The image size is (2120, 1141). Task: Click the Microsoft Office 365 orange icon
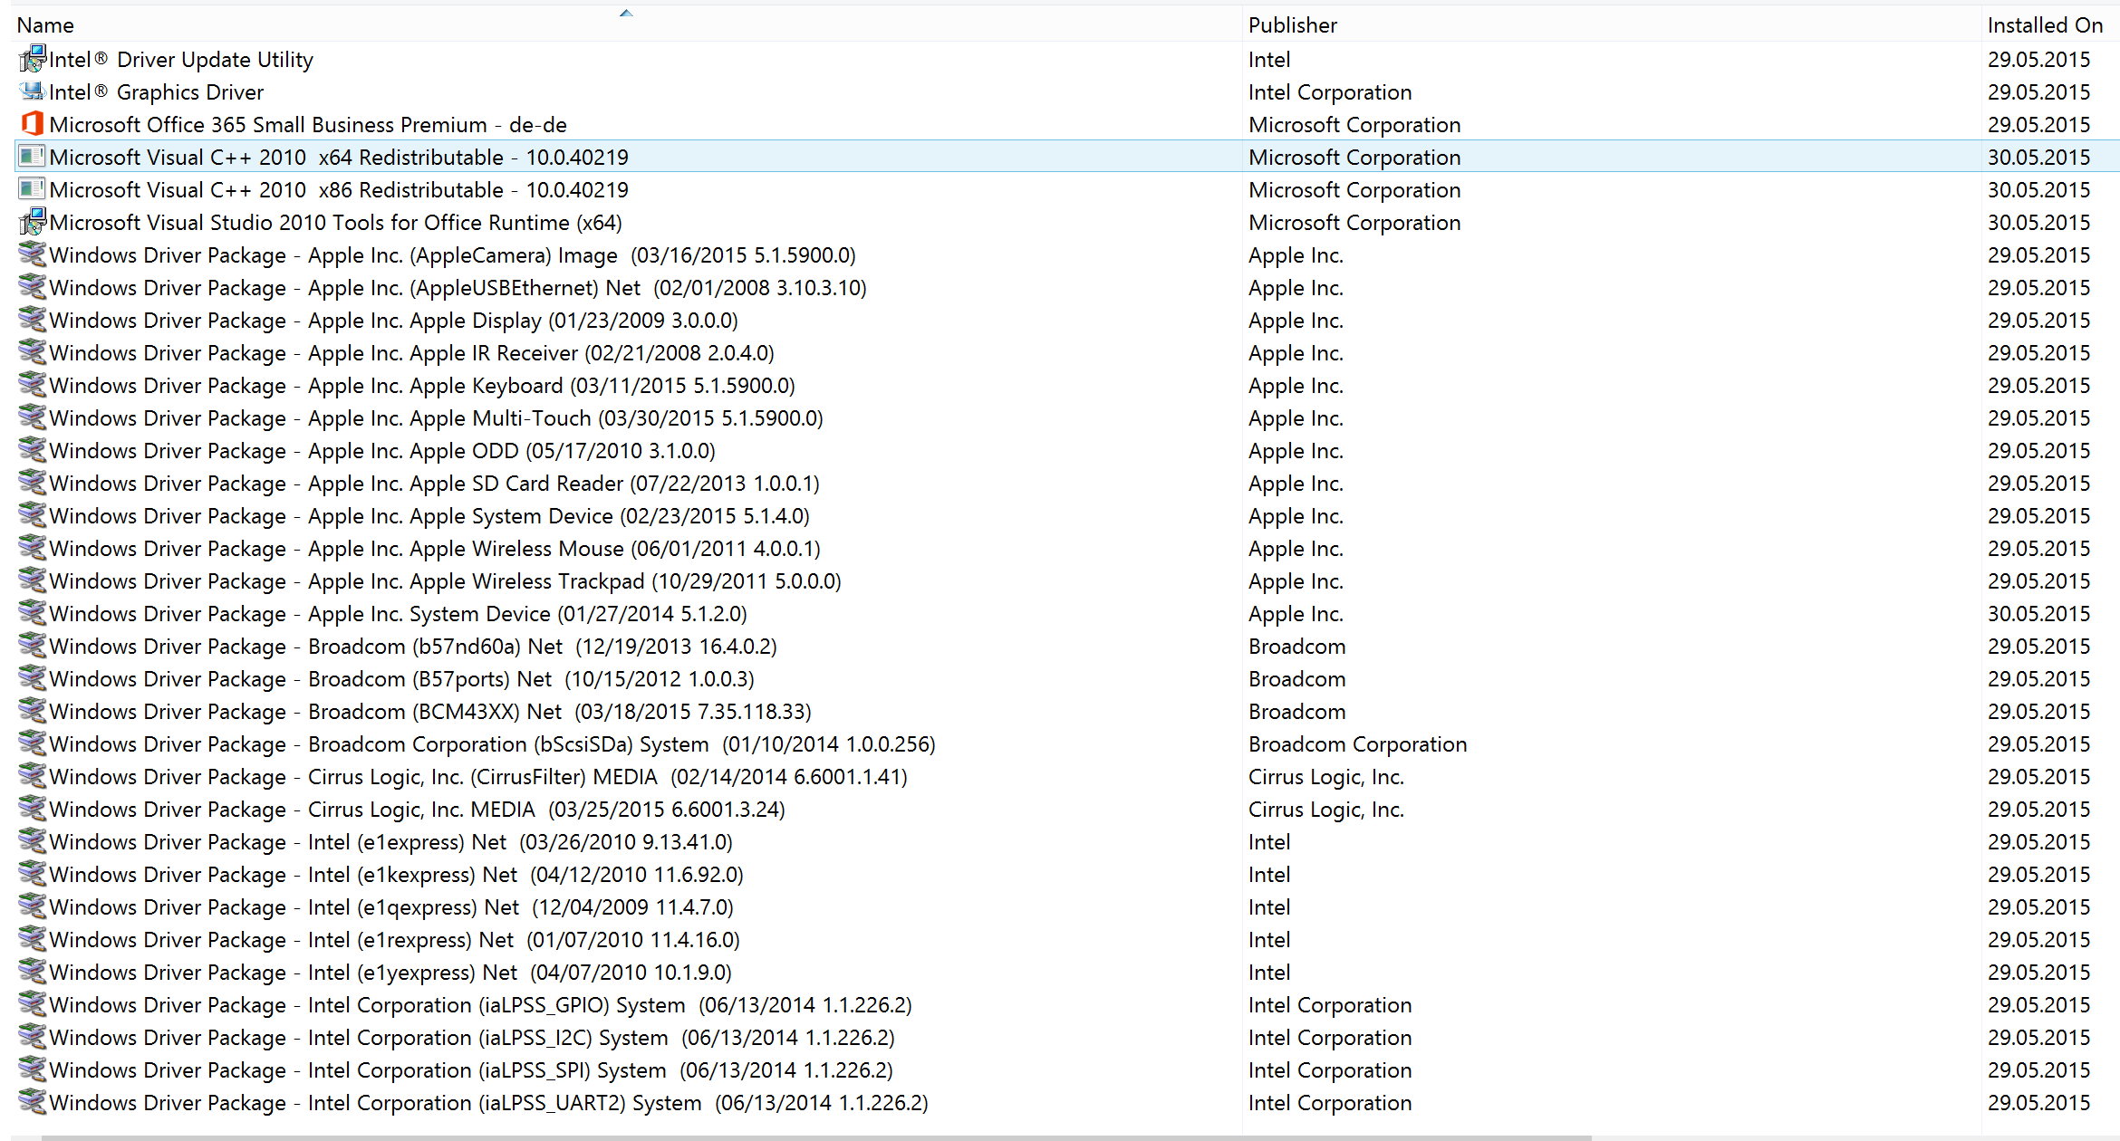[x=33, y=124]
